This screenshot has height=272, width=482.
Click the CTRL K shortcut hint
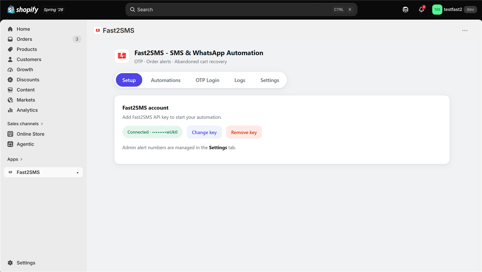click(x=343, y=10)
